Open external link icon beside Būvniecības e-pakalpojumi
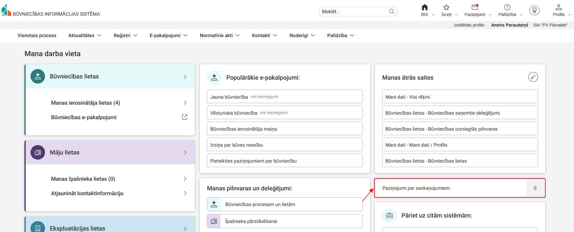Screen dimensions: 574x232 point(185,117)
